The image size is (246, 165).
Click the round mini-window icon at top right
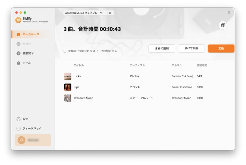pos(223,25)
